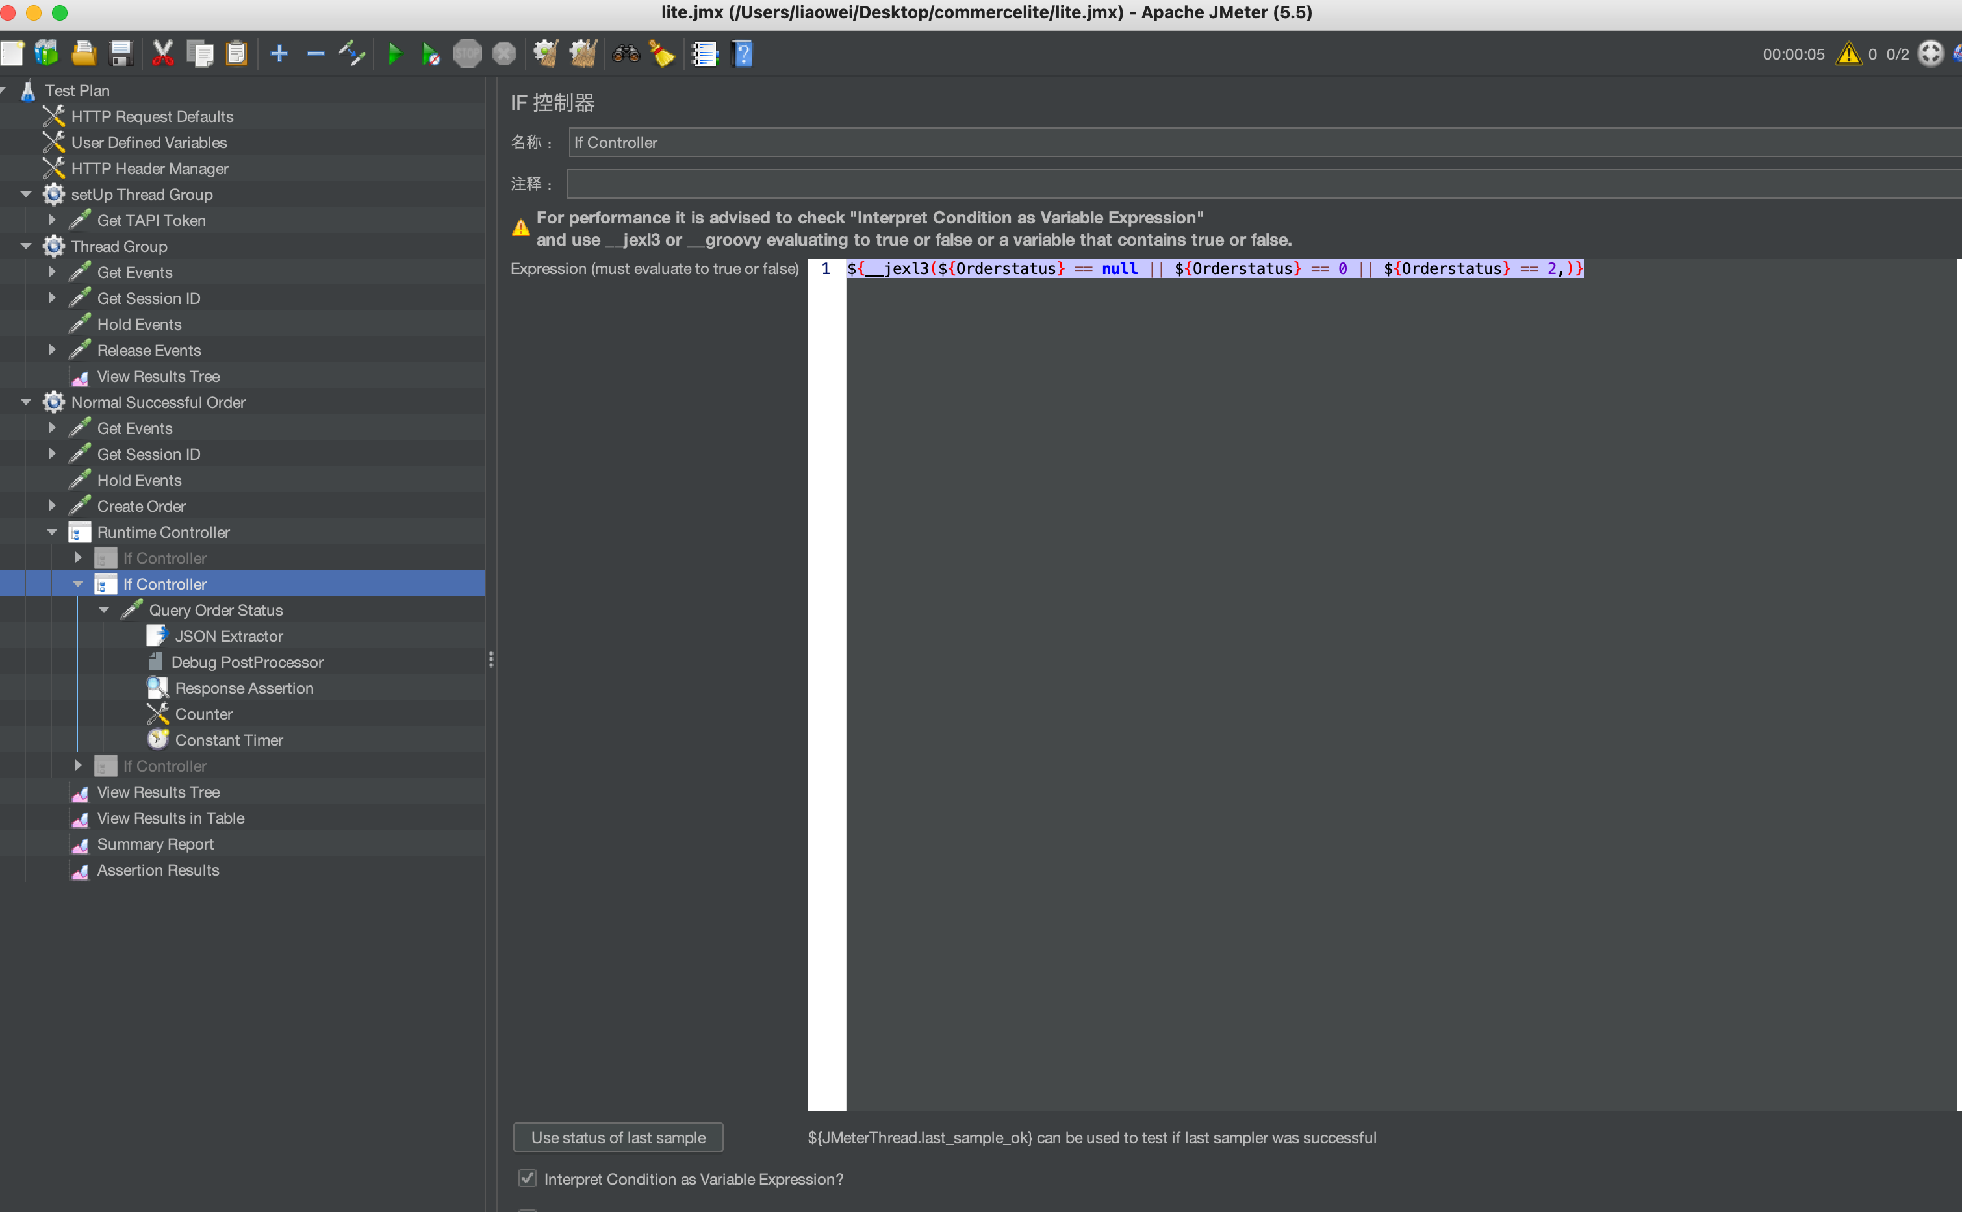Click the warning triangle log indicator
Screen dimensions: 1962x1212
point(1848,54)
